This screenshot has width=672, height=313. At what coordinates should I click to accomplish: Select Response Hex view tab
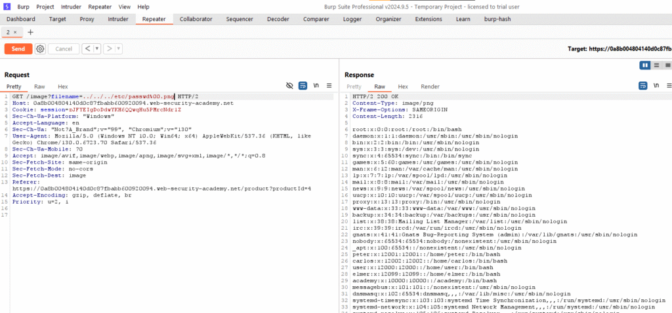pos(403,86)
